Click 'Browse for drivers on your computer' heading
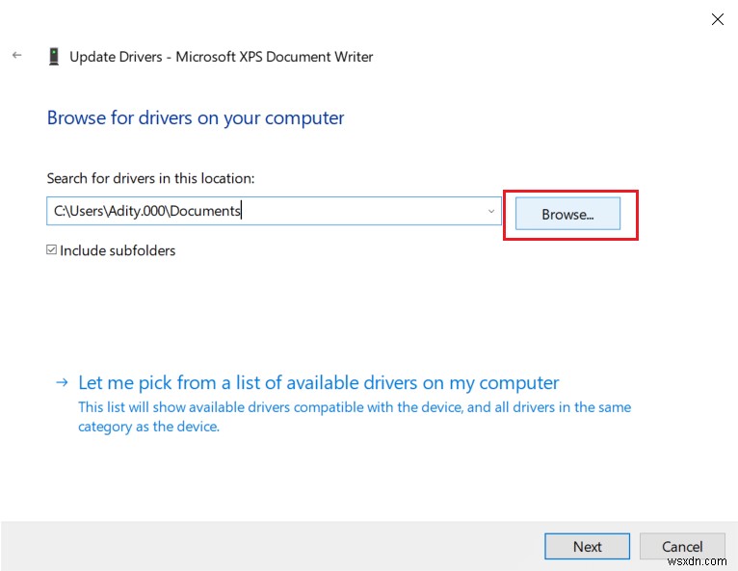This screenshot has width=738, height=571. pyautogui.click(x=196, y=118)
